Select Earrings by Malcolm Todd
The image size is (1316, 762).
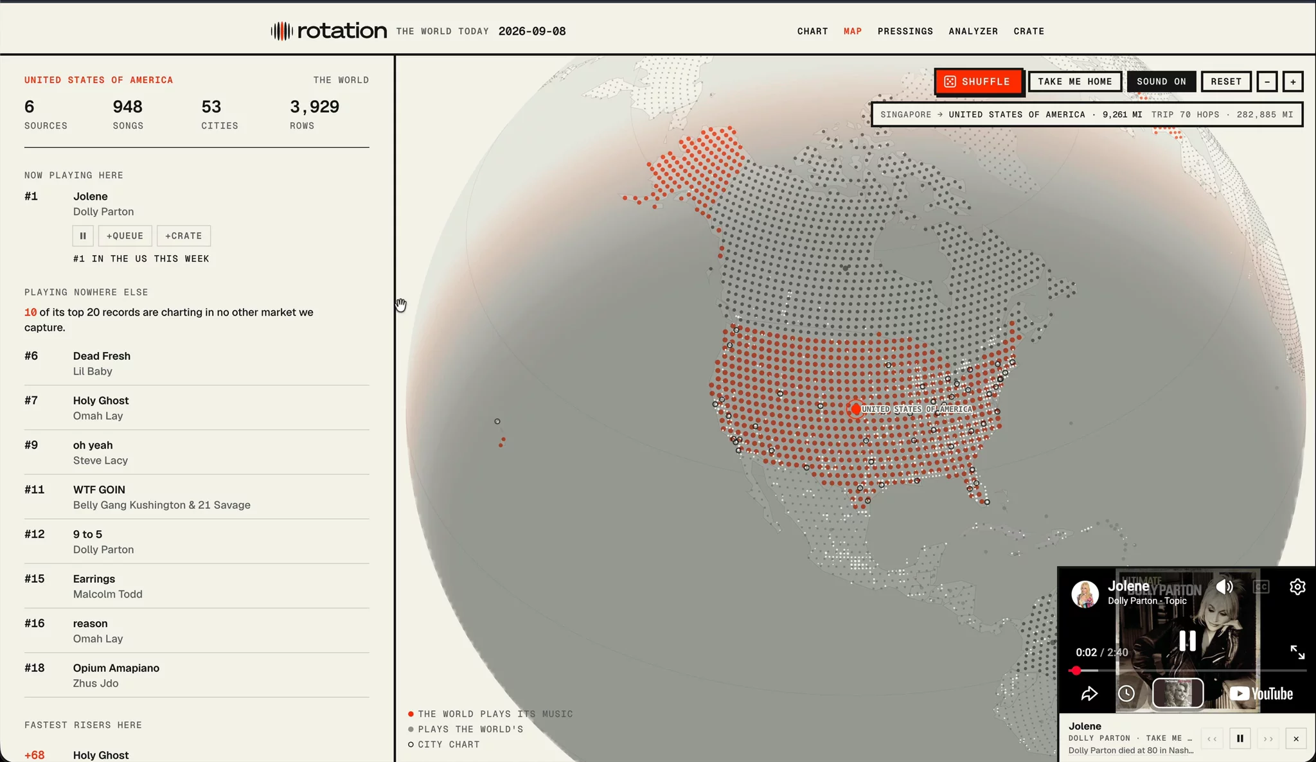pyautogui.click(x=197, y=586)
